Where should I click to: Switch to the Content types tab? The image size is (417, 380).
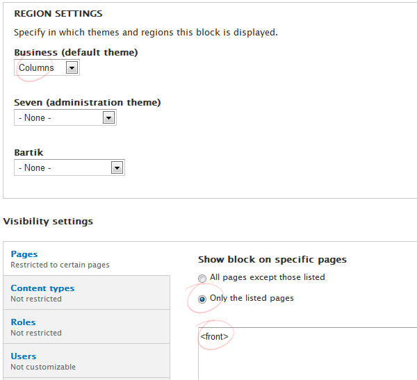tap(42, 288)
